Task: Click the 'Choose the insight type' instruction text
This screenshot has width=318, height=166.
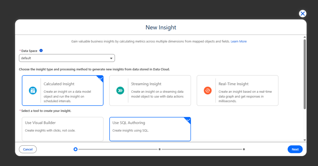Action: click(x=94, y=69)
